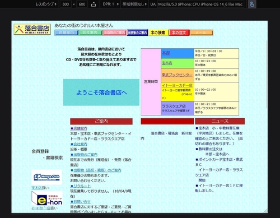Open the レスポンシブ device dropdown

(x=46, y=4)
